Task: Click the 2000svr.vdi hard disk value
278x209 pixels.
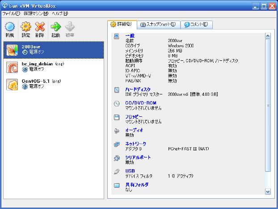Action: [193, 94]
